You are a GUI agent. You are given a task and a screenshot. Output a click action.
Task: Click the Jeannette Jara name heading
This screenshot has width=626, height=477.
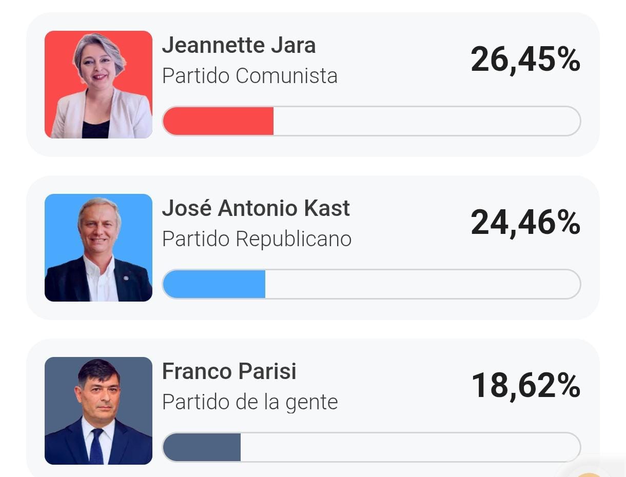tap(239, 45)
